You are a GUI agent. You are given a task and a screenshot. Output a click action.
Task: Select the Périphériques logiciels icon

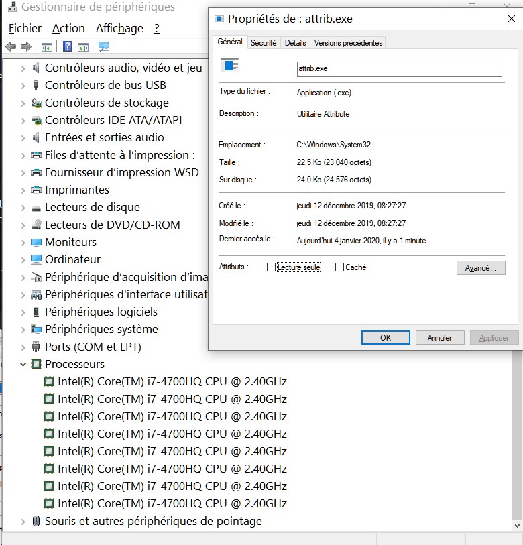pos(36,312)
